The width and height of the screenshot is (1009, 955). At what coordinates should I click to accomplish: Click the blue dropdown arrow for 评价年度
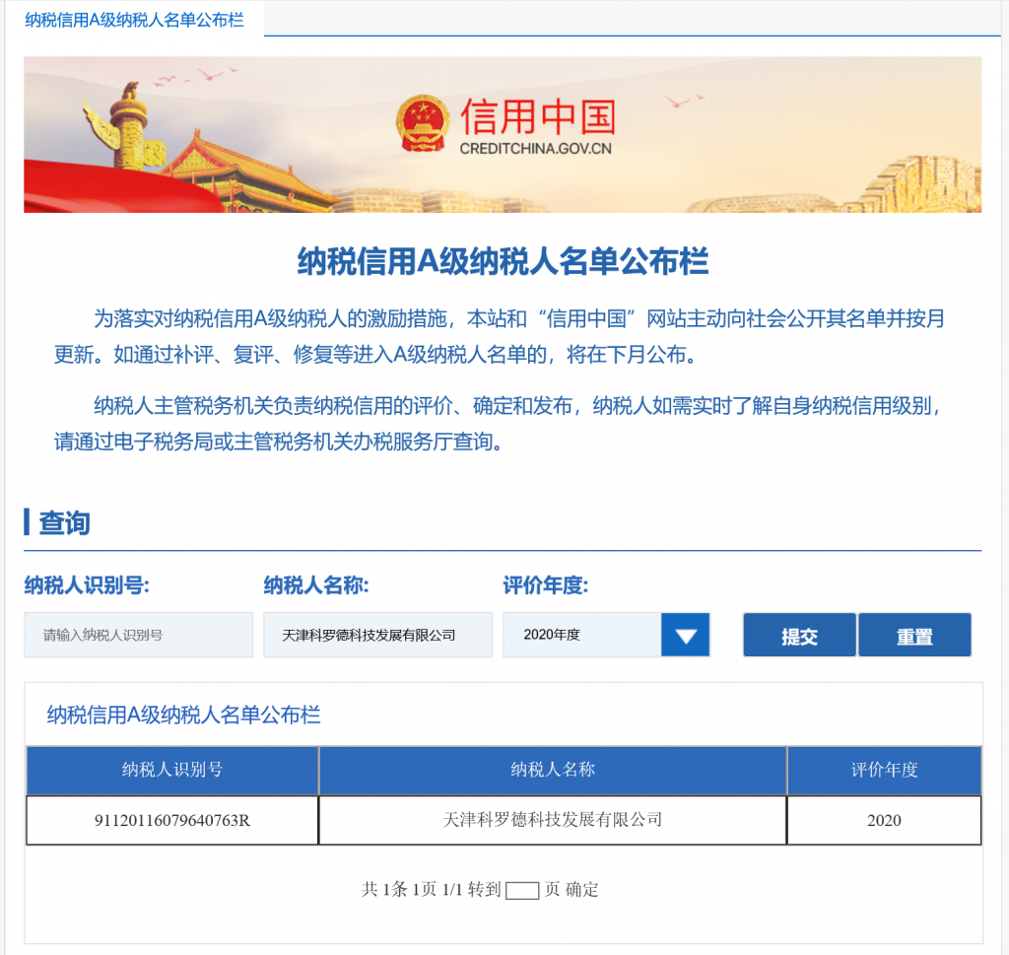(686, 635)
